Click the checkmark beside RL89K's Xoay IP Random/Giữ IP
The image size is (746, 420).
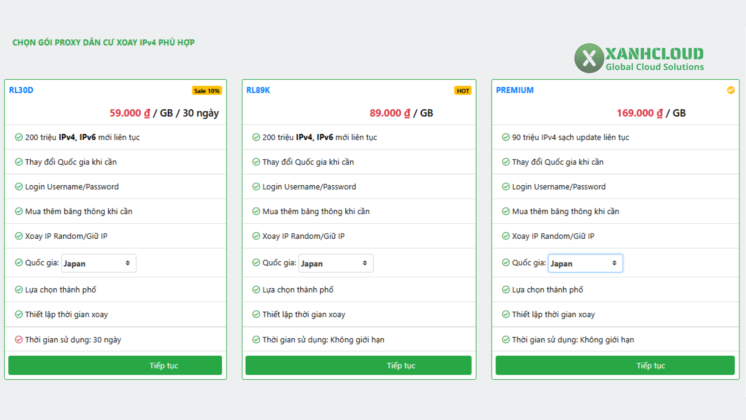[256, 236]
